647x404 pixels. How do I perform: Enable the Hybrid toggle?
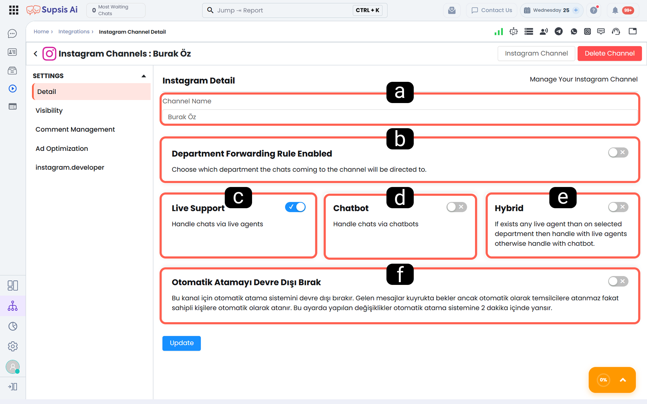(618, 207)
